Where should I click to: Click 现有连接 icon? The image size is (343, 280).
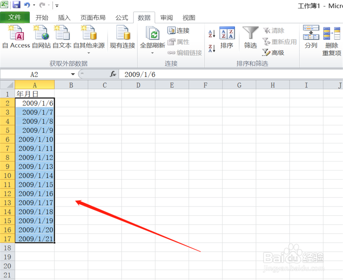point(122,37)
